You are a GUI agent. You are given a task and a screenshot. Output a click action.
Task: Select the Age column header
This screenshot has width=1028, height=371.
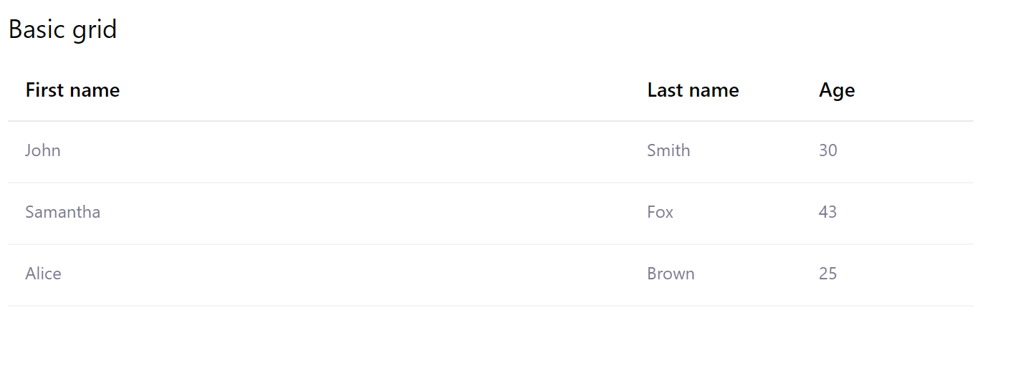click(x=837, y=90)
